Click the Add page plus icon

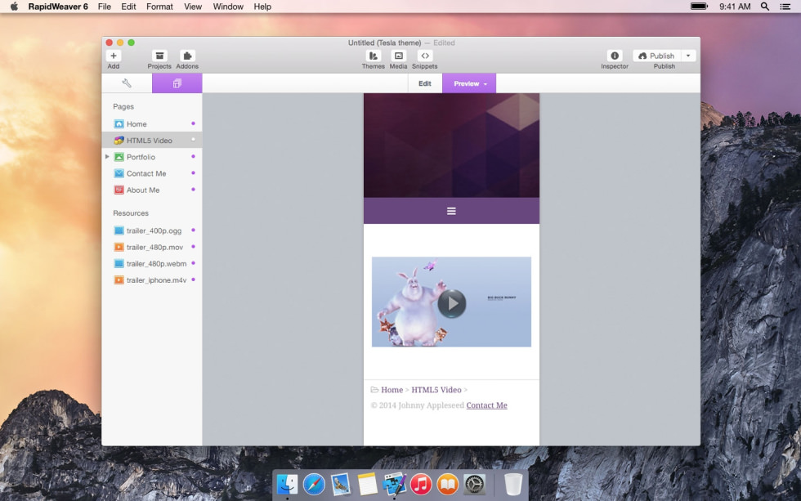114,56
